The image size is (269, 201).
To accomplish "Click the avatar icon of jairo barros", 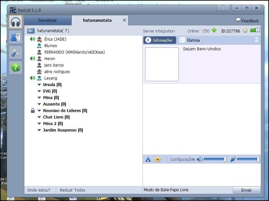I will [39, 65].
